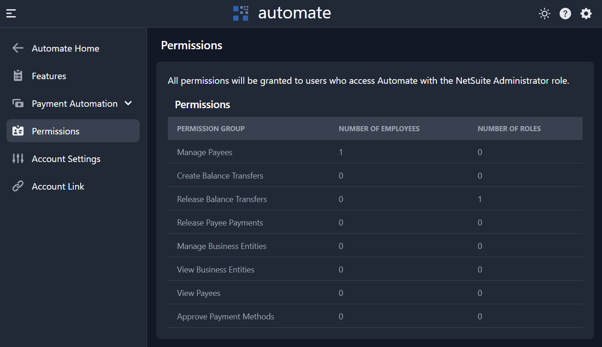Sort by the Permission Group column header
The image size is (602, 347).
click(x=211, y=129)
